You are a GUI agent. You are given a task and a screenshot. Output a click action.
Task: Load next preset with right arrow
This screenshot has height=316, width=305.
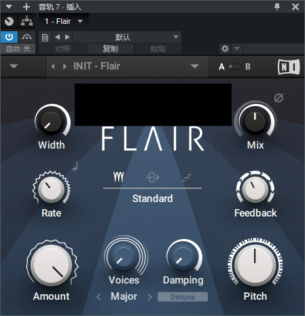click(x=67, y=37)
